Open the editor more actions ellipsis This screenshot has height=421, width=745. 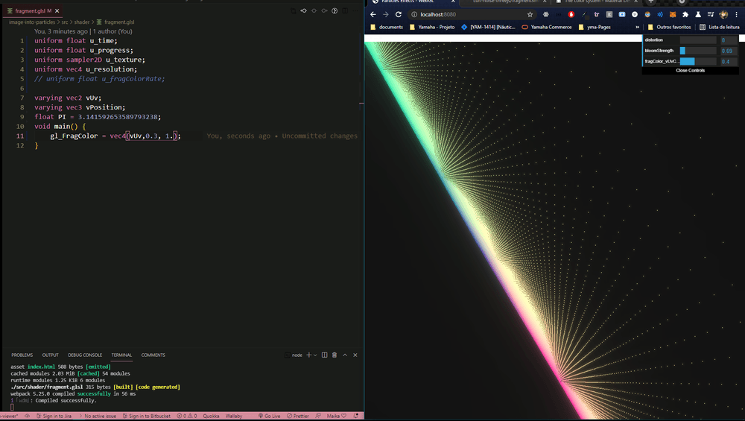click(356, 11)
